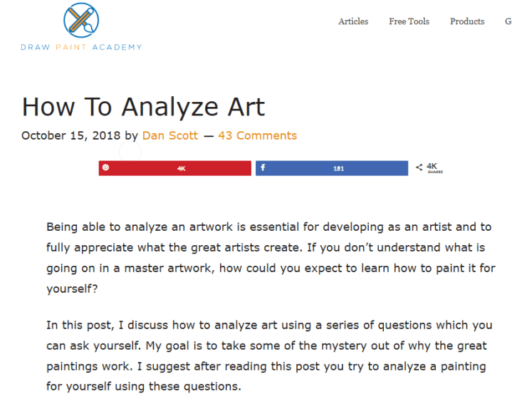Click the 4K Shares total counter
512x404 pixels.
pyautogui.click(x=432, y=168)
